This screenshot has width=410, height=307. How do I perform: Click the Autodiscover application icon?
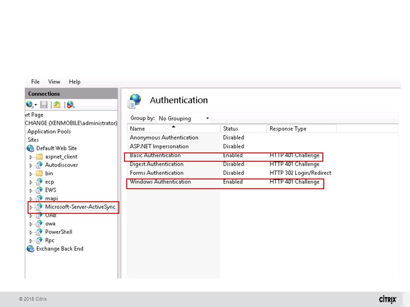click(39, 165)
